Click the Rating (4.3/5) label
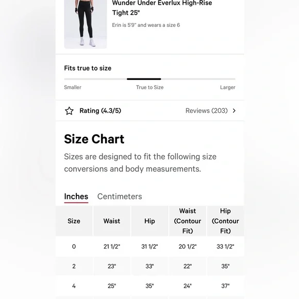The width and height of the screenshot is (299, 299). (101, 111)
